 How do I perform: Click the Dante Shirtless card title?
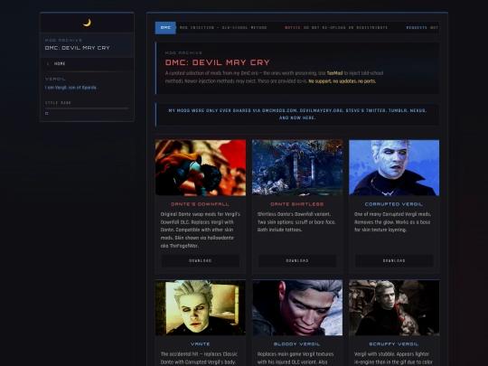[297, 204]
